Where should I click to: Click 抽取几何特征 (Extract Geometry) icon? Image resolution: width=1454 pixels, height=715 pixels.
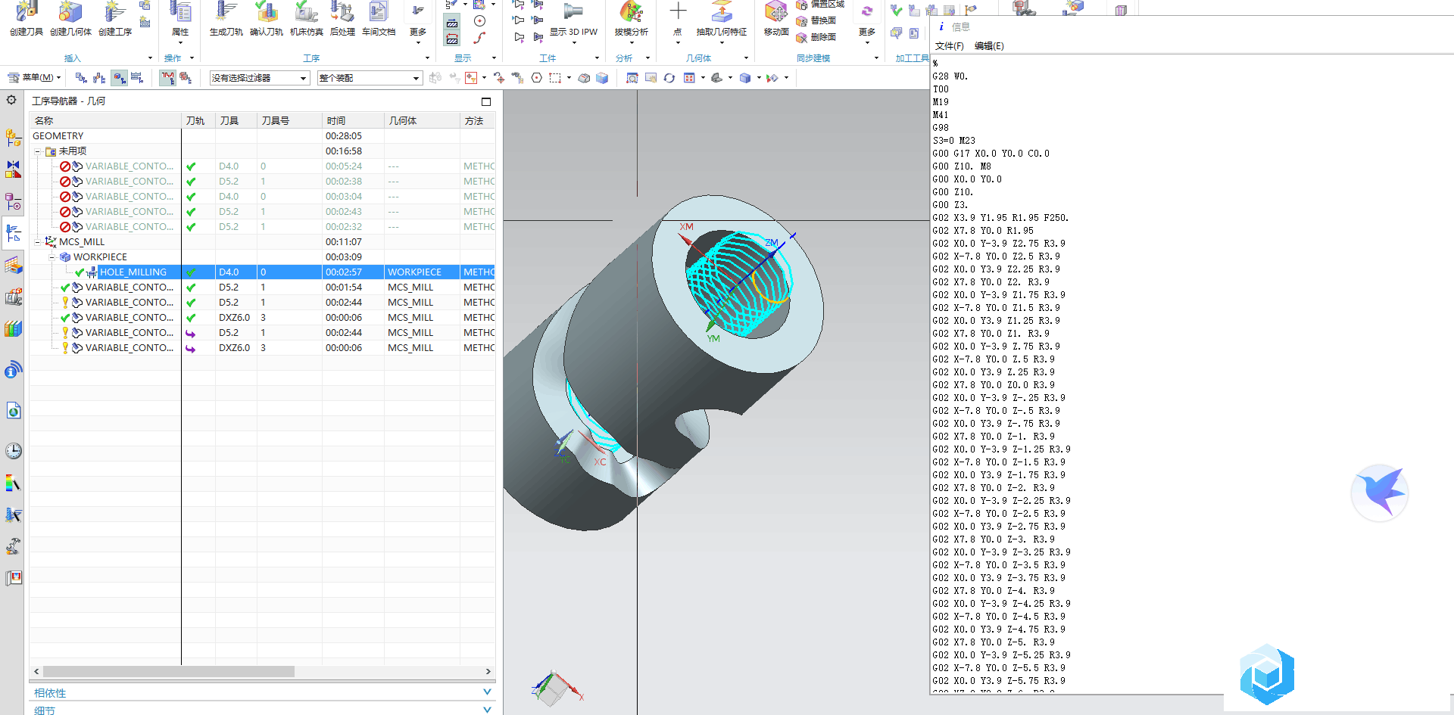(x=721, y=13)
